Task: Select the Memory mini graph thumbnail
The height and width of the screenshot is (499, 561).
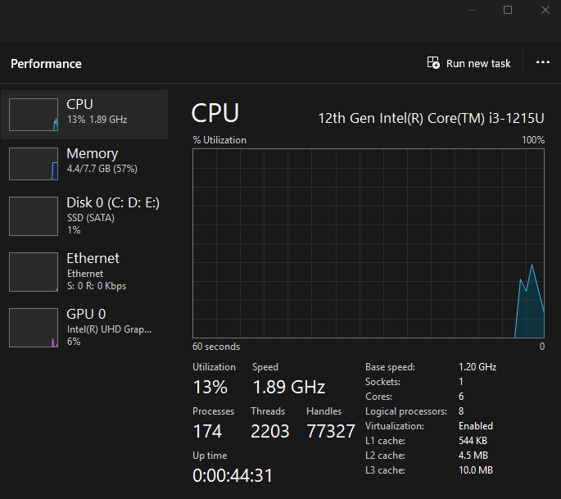Action: (x=34, y=164)
